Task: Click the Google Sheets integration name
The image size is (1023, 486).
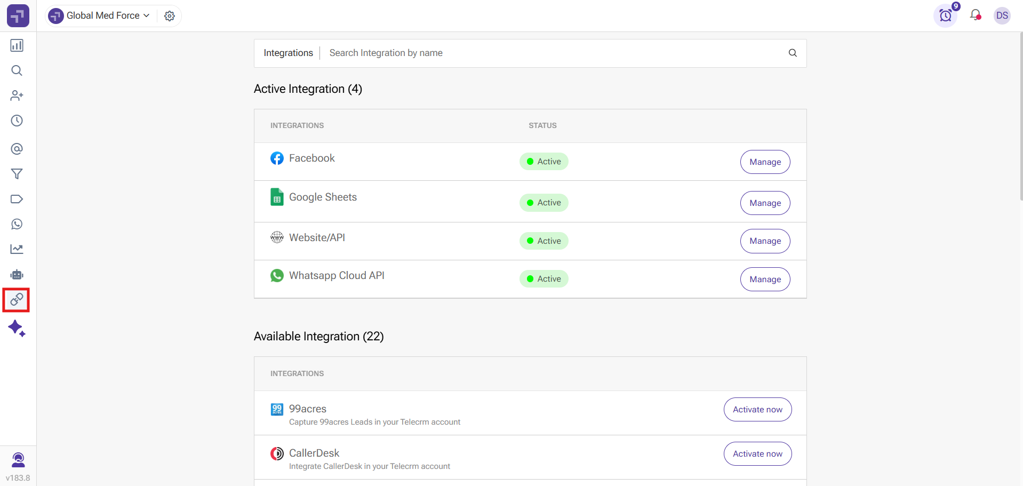Action: coord(323,197)
